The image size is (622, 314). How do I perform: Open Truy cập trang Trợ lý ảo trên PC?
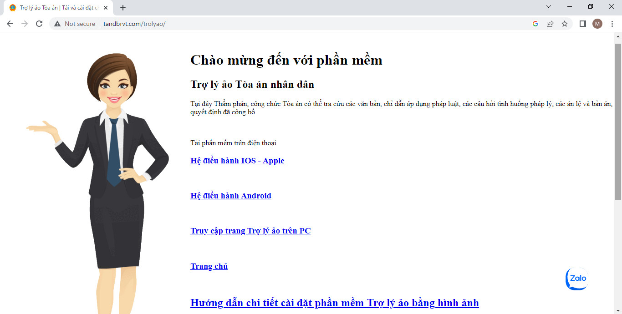(250, 231)
